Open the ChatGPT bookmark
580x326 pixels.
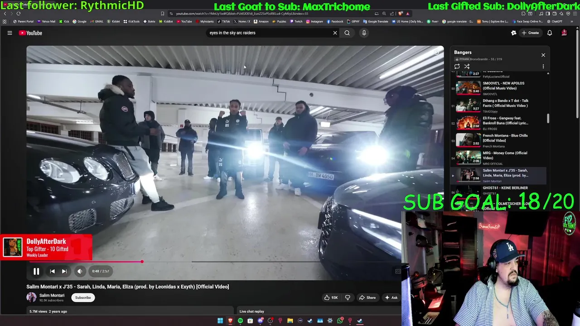[x=555, y=21]
